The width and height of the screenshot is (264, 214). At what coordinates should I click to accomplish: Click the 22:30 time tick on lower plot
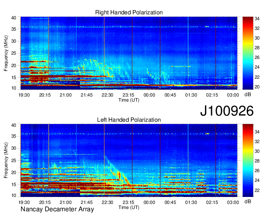[108, 202]
